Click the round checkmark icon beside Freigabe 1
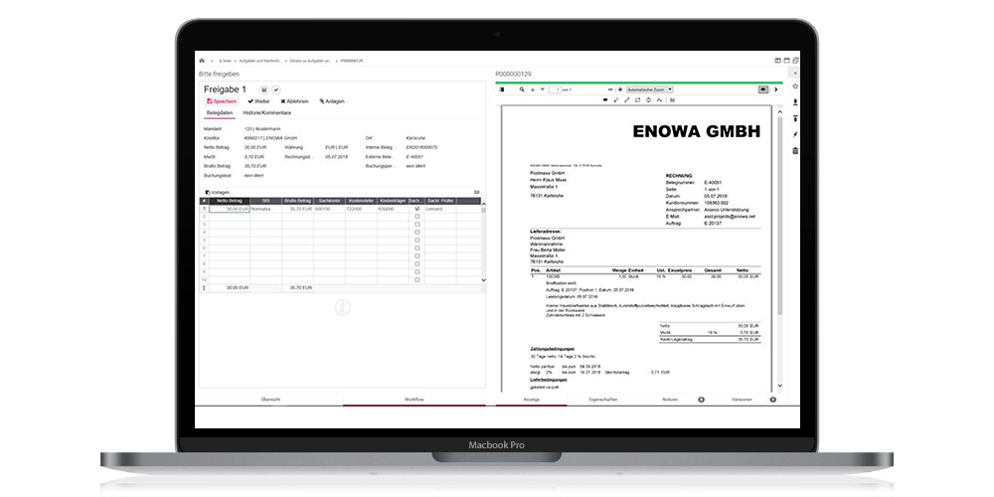 click(x=275, y=90)
